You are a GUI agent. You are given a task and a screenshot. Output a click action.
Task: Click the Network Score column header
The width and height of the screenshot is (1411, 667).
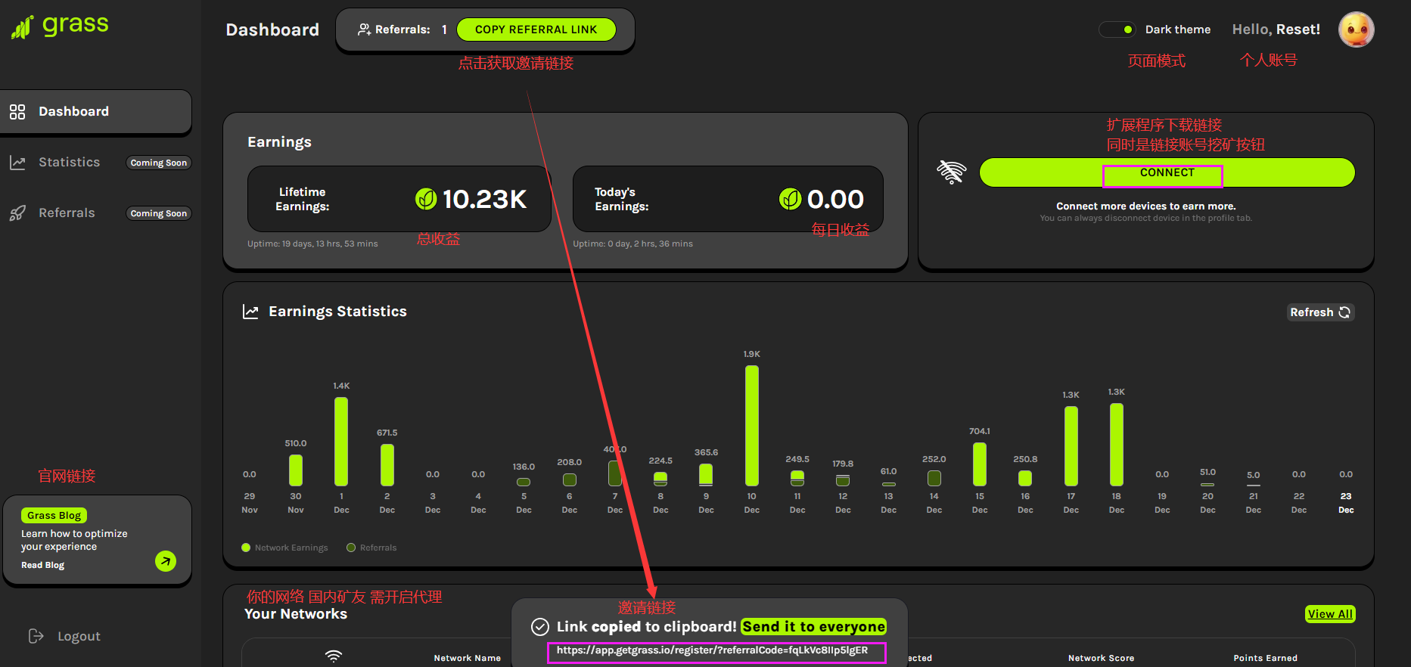click(x=1101, y=658)
